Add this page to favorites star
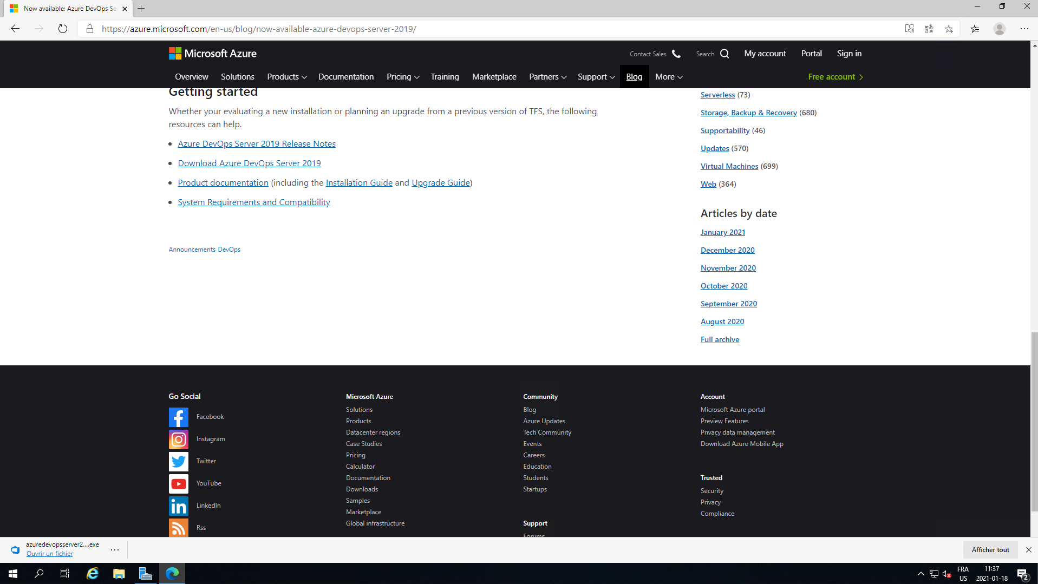Image resolution: width=1038 pixels, height=584 pixels. pos(949,29)
